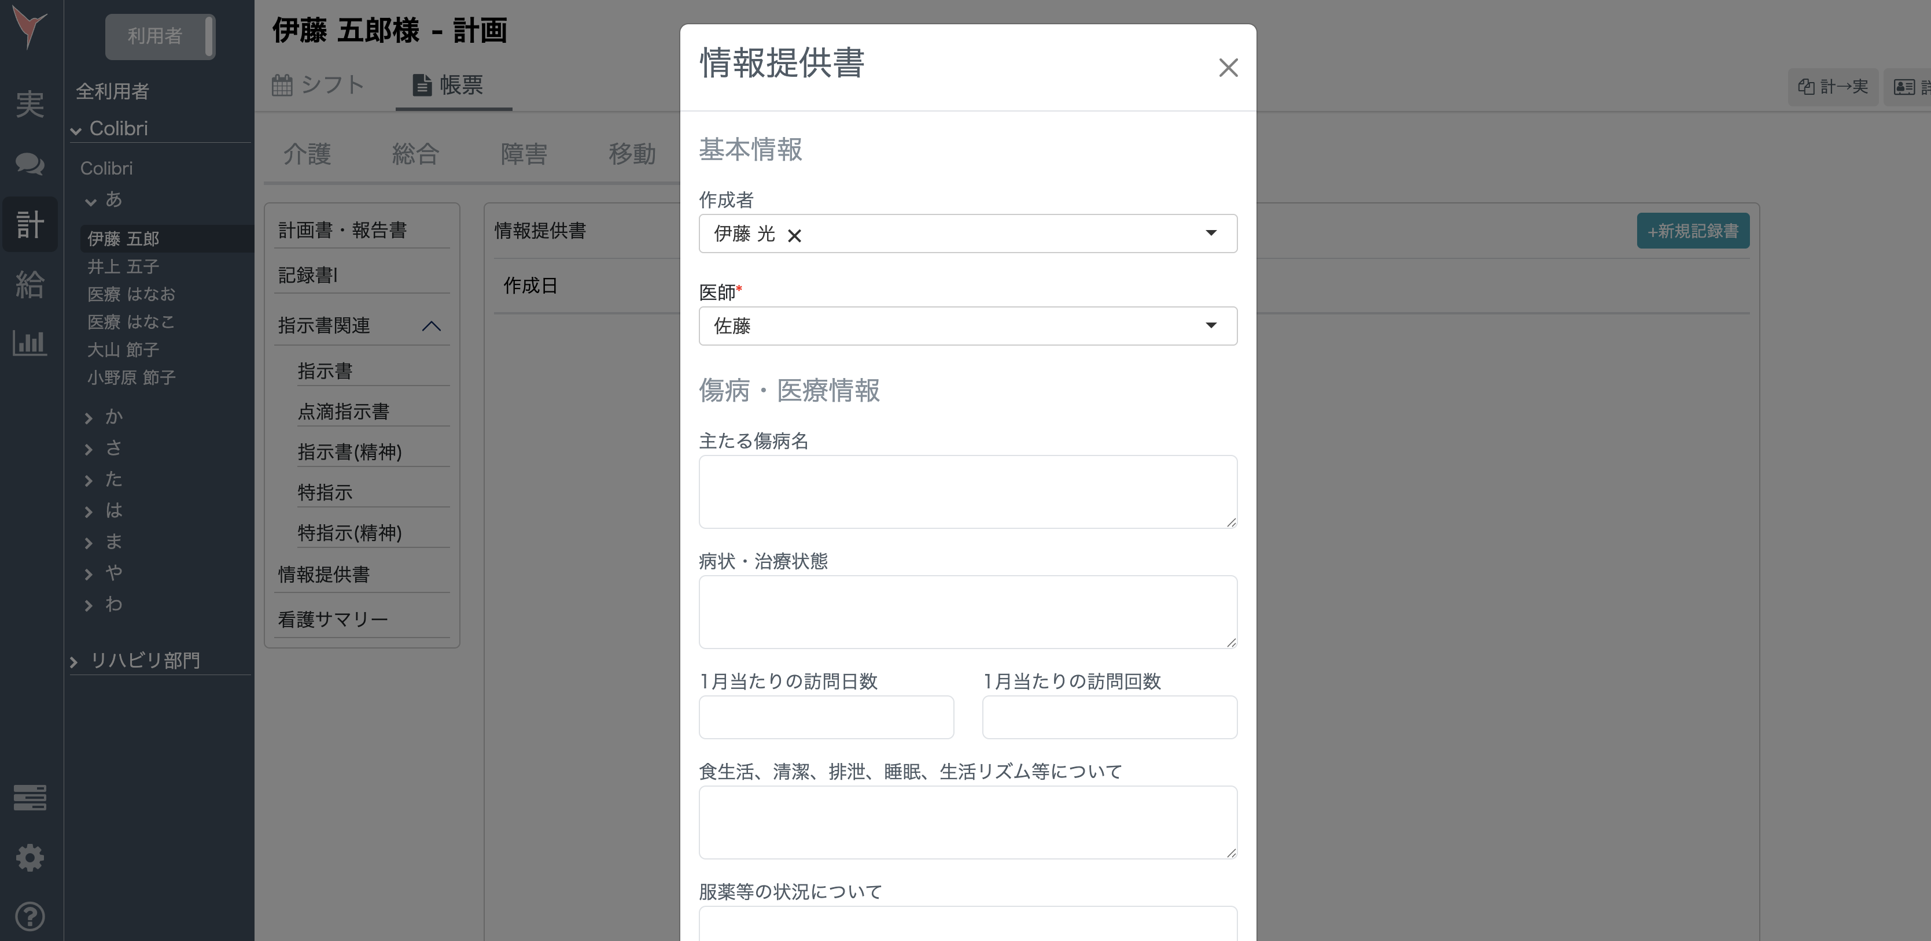The width and height of the screenshot is (1931, 941).
Task: Click the list icon above the settings gear
Action: (x=30, y=798)
